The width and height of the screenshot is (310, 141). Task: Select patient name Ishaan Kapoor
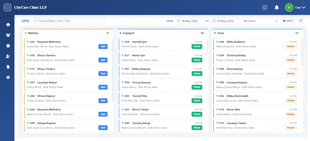click(46, 123)
